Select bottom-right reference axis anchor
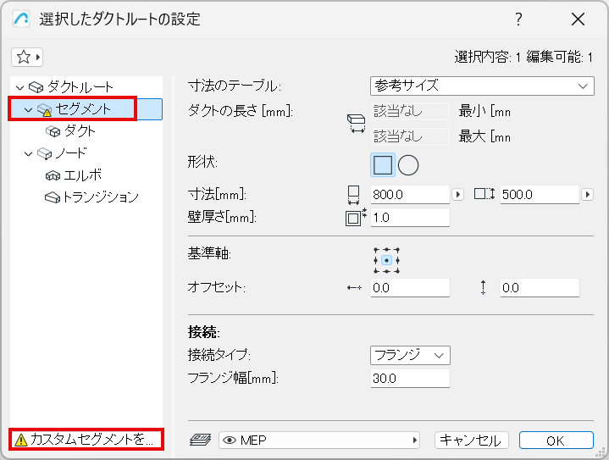 pyautogui.click(x=397, y=271)
